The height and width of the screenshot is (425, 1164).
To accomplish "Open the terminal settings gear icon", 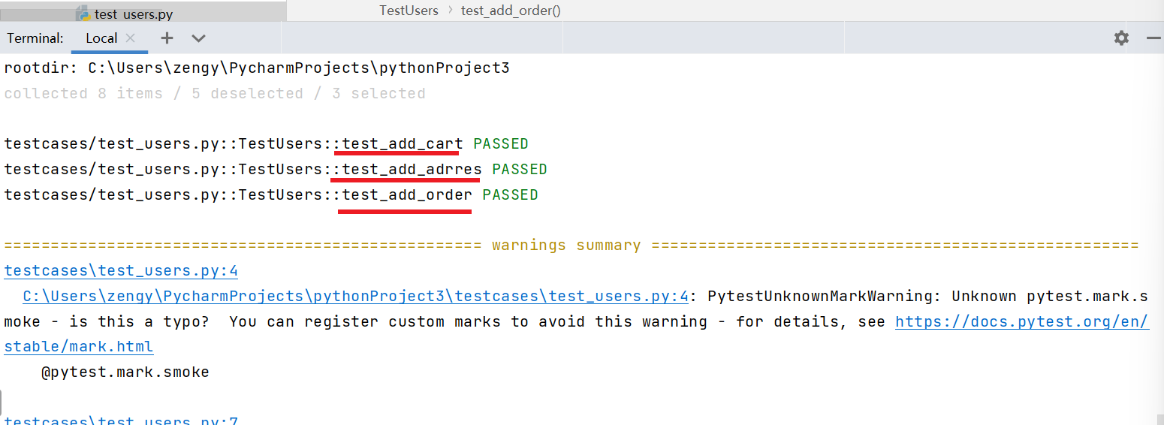I will click(x=1121, y=38).
